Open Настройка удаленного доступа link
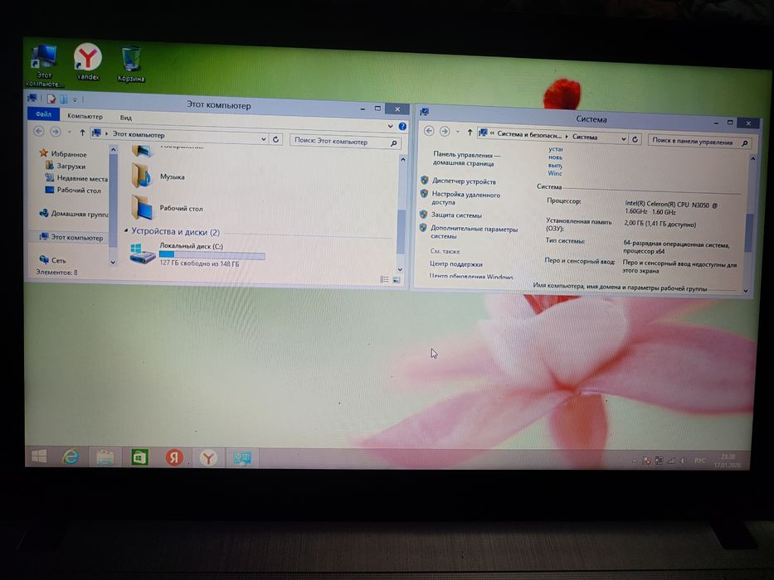Viewport: 774px width, 580px height. [x=465, y=198]
